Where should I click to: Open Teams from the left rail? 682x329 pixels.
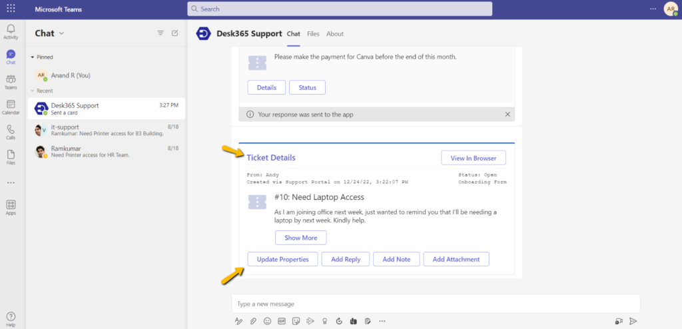pos(11,83)
